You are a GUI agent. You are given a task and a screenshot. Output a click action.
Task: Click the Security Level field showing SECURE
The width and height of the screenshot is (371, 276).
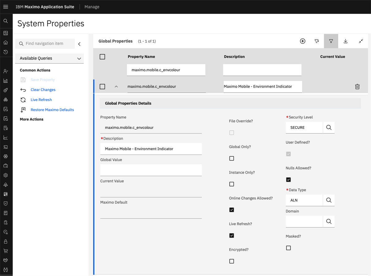tap(304, 127)
